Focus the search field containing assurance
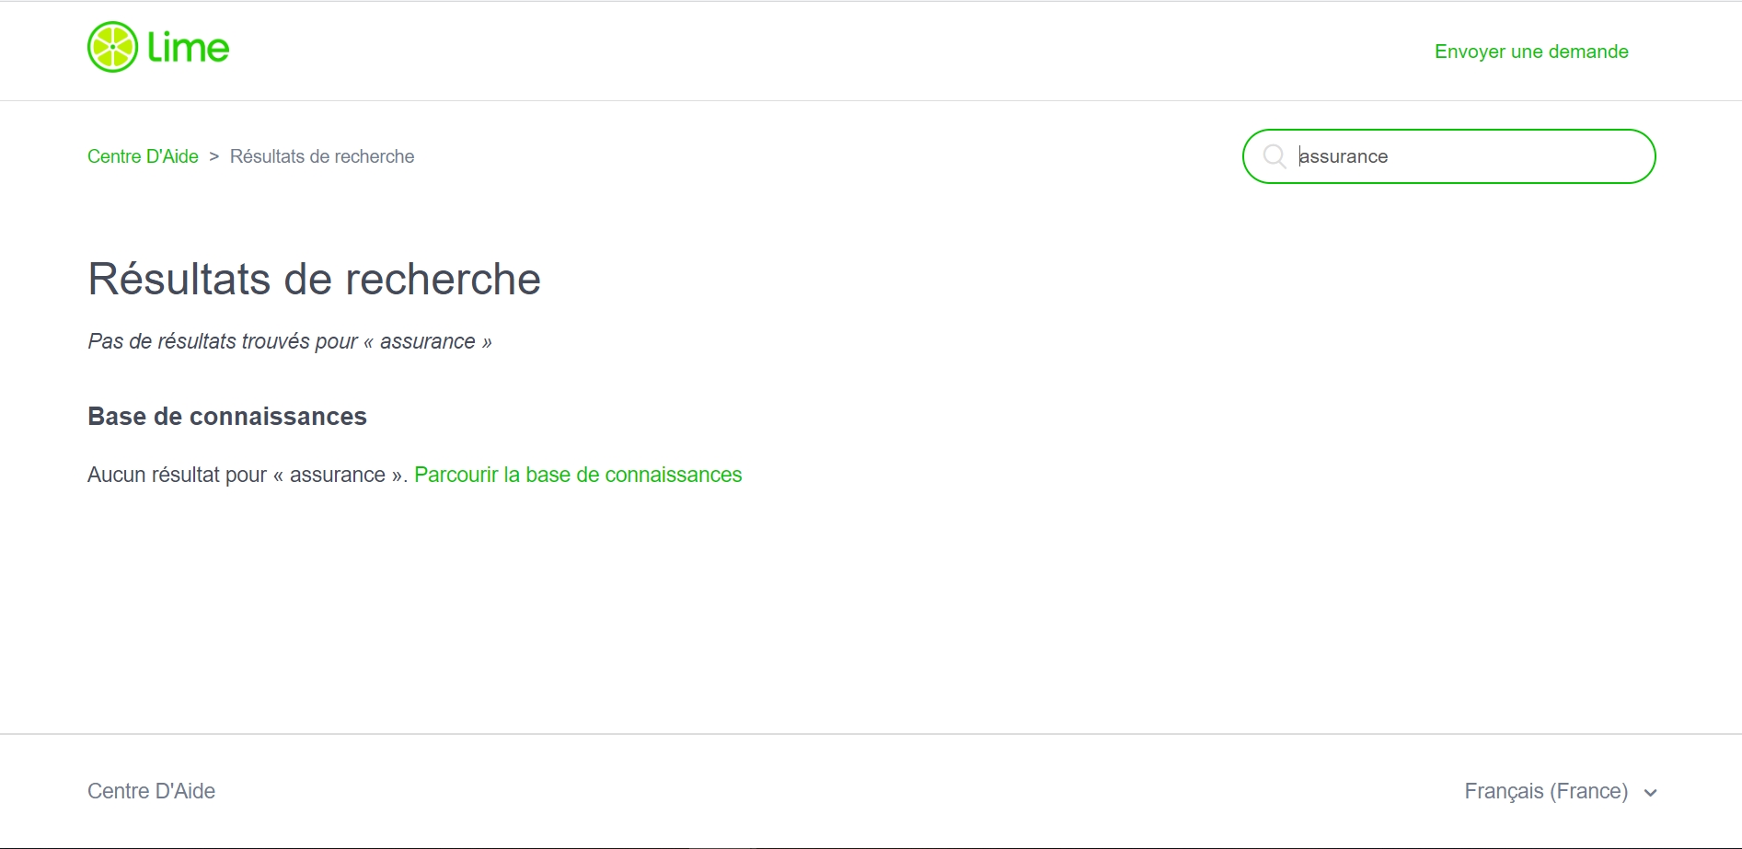Viewport: 1742px width, 849px height. coord(1463,156)
